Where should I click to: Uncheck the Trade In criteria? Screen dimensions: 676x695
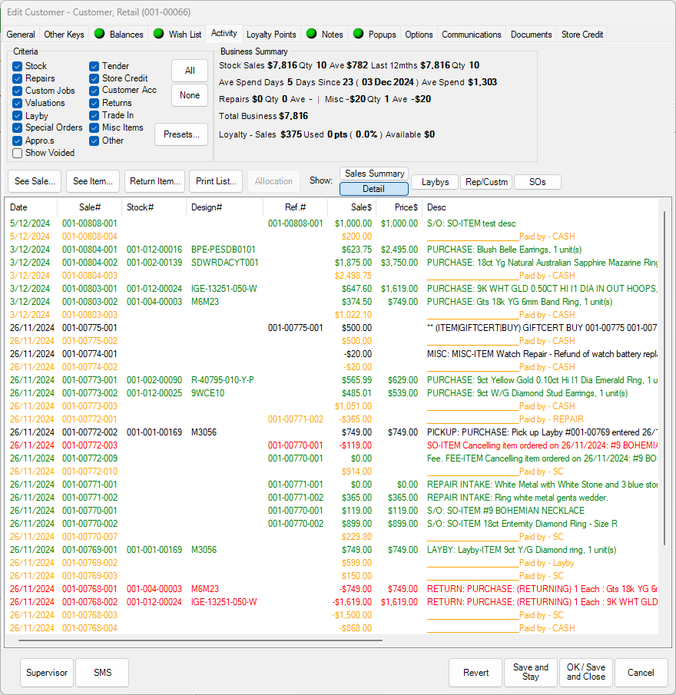click(x=94, y=115)
